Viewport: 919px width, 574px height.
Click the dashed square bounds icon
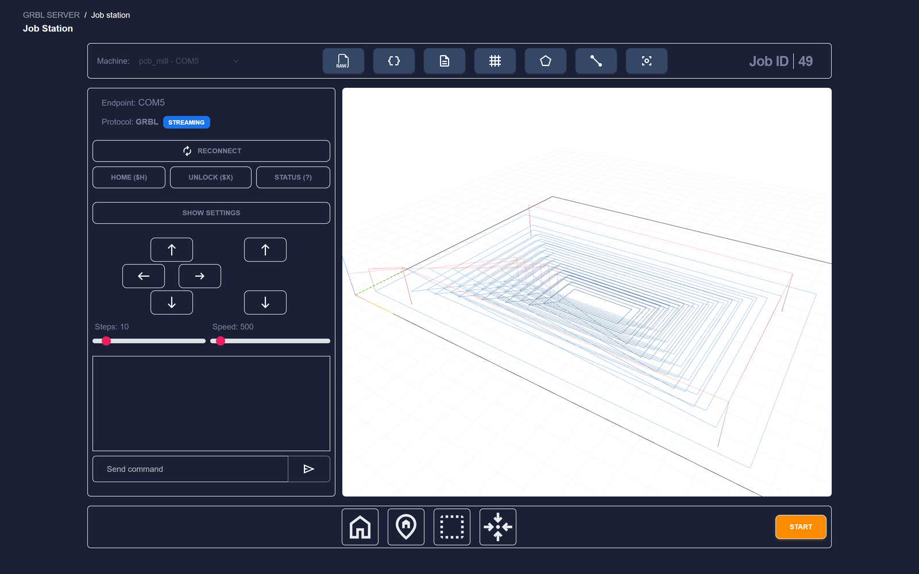[x=452, y=527]
